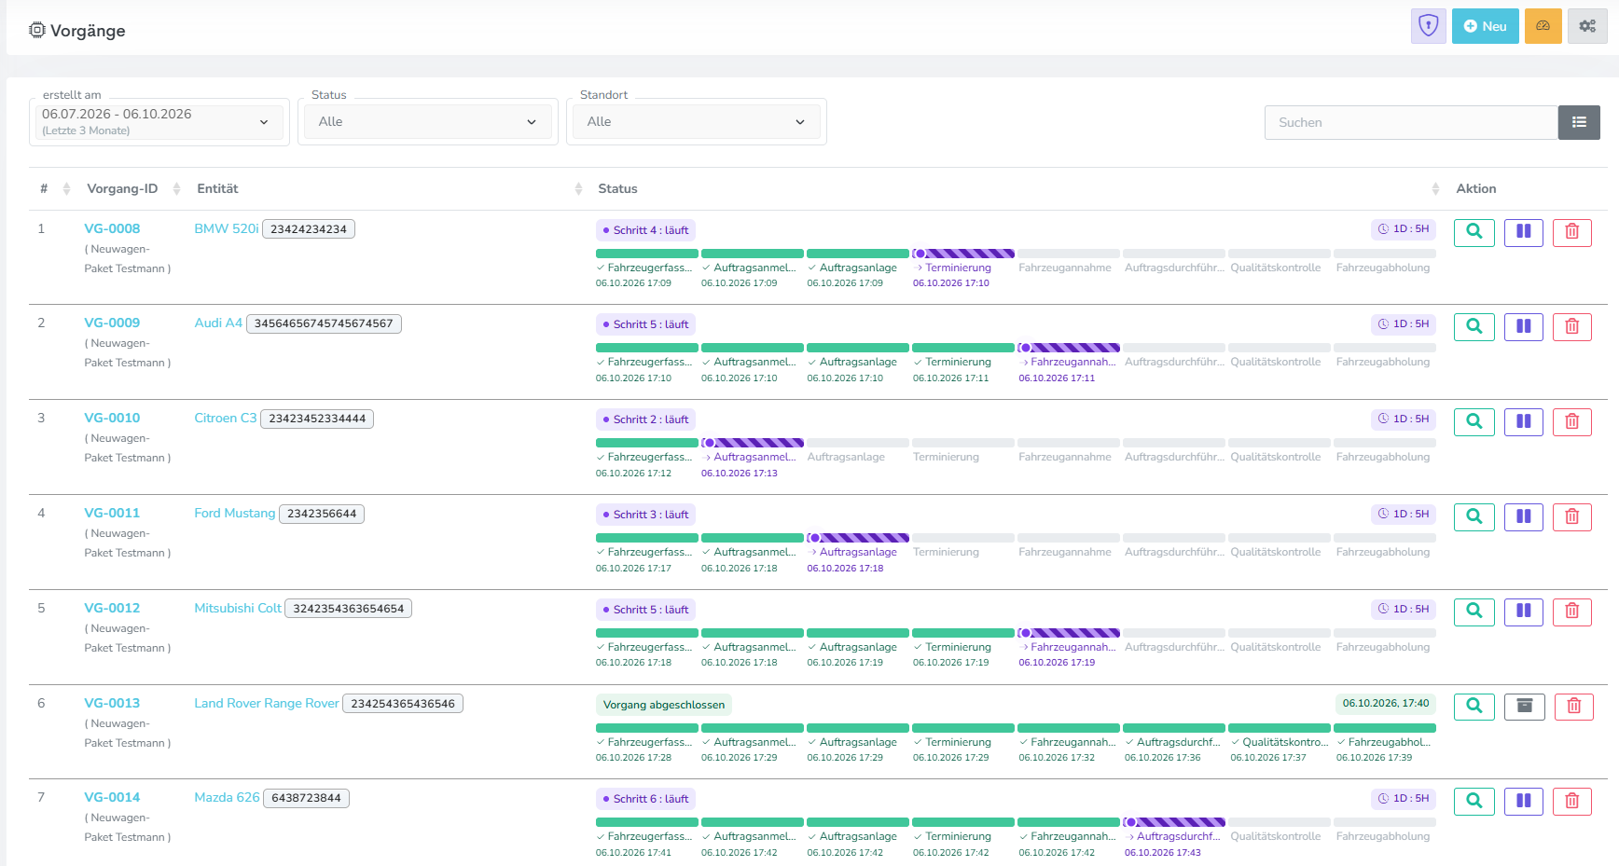1619x866 pixels.
Task: Delete the VG-0011 Ford Mustang process
Action: [1572, 516]
